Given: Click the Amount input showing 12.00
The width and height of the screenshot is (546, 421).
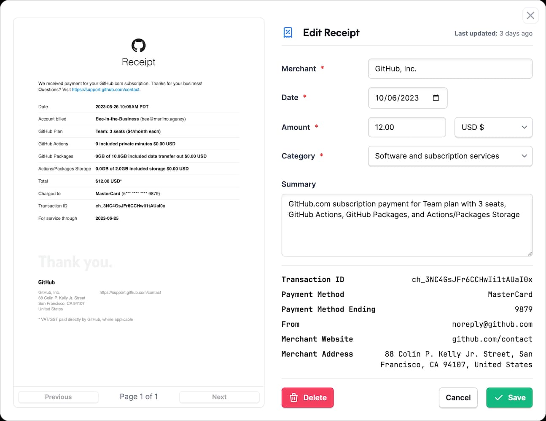Looking at the screenshot, I should pos(407,127).
